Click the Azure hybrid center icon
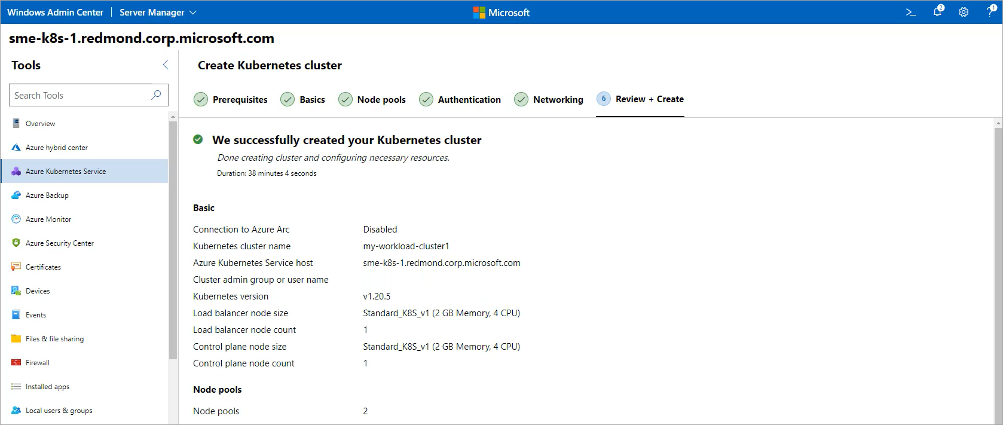The image size is (1003, 425). (16, 147)
